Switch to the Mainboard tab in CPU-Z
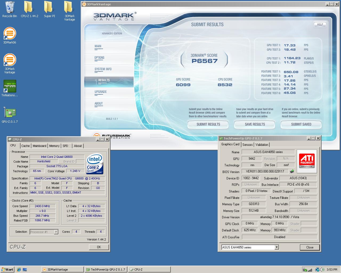The width and height of the screenshot is (341, 273). (39, 146)
